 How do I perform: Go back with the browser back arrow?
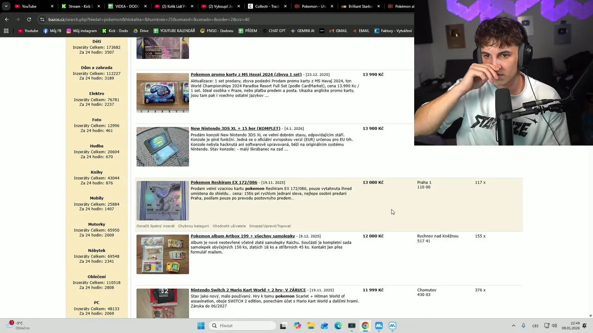point(6,19)
